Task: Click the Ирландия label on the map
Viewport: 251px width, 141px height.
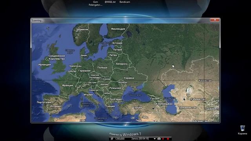Action: coord(45,65)
